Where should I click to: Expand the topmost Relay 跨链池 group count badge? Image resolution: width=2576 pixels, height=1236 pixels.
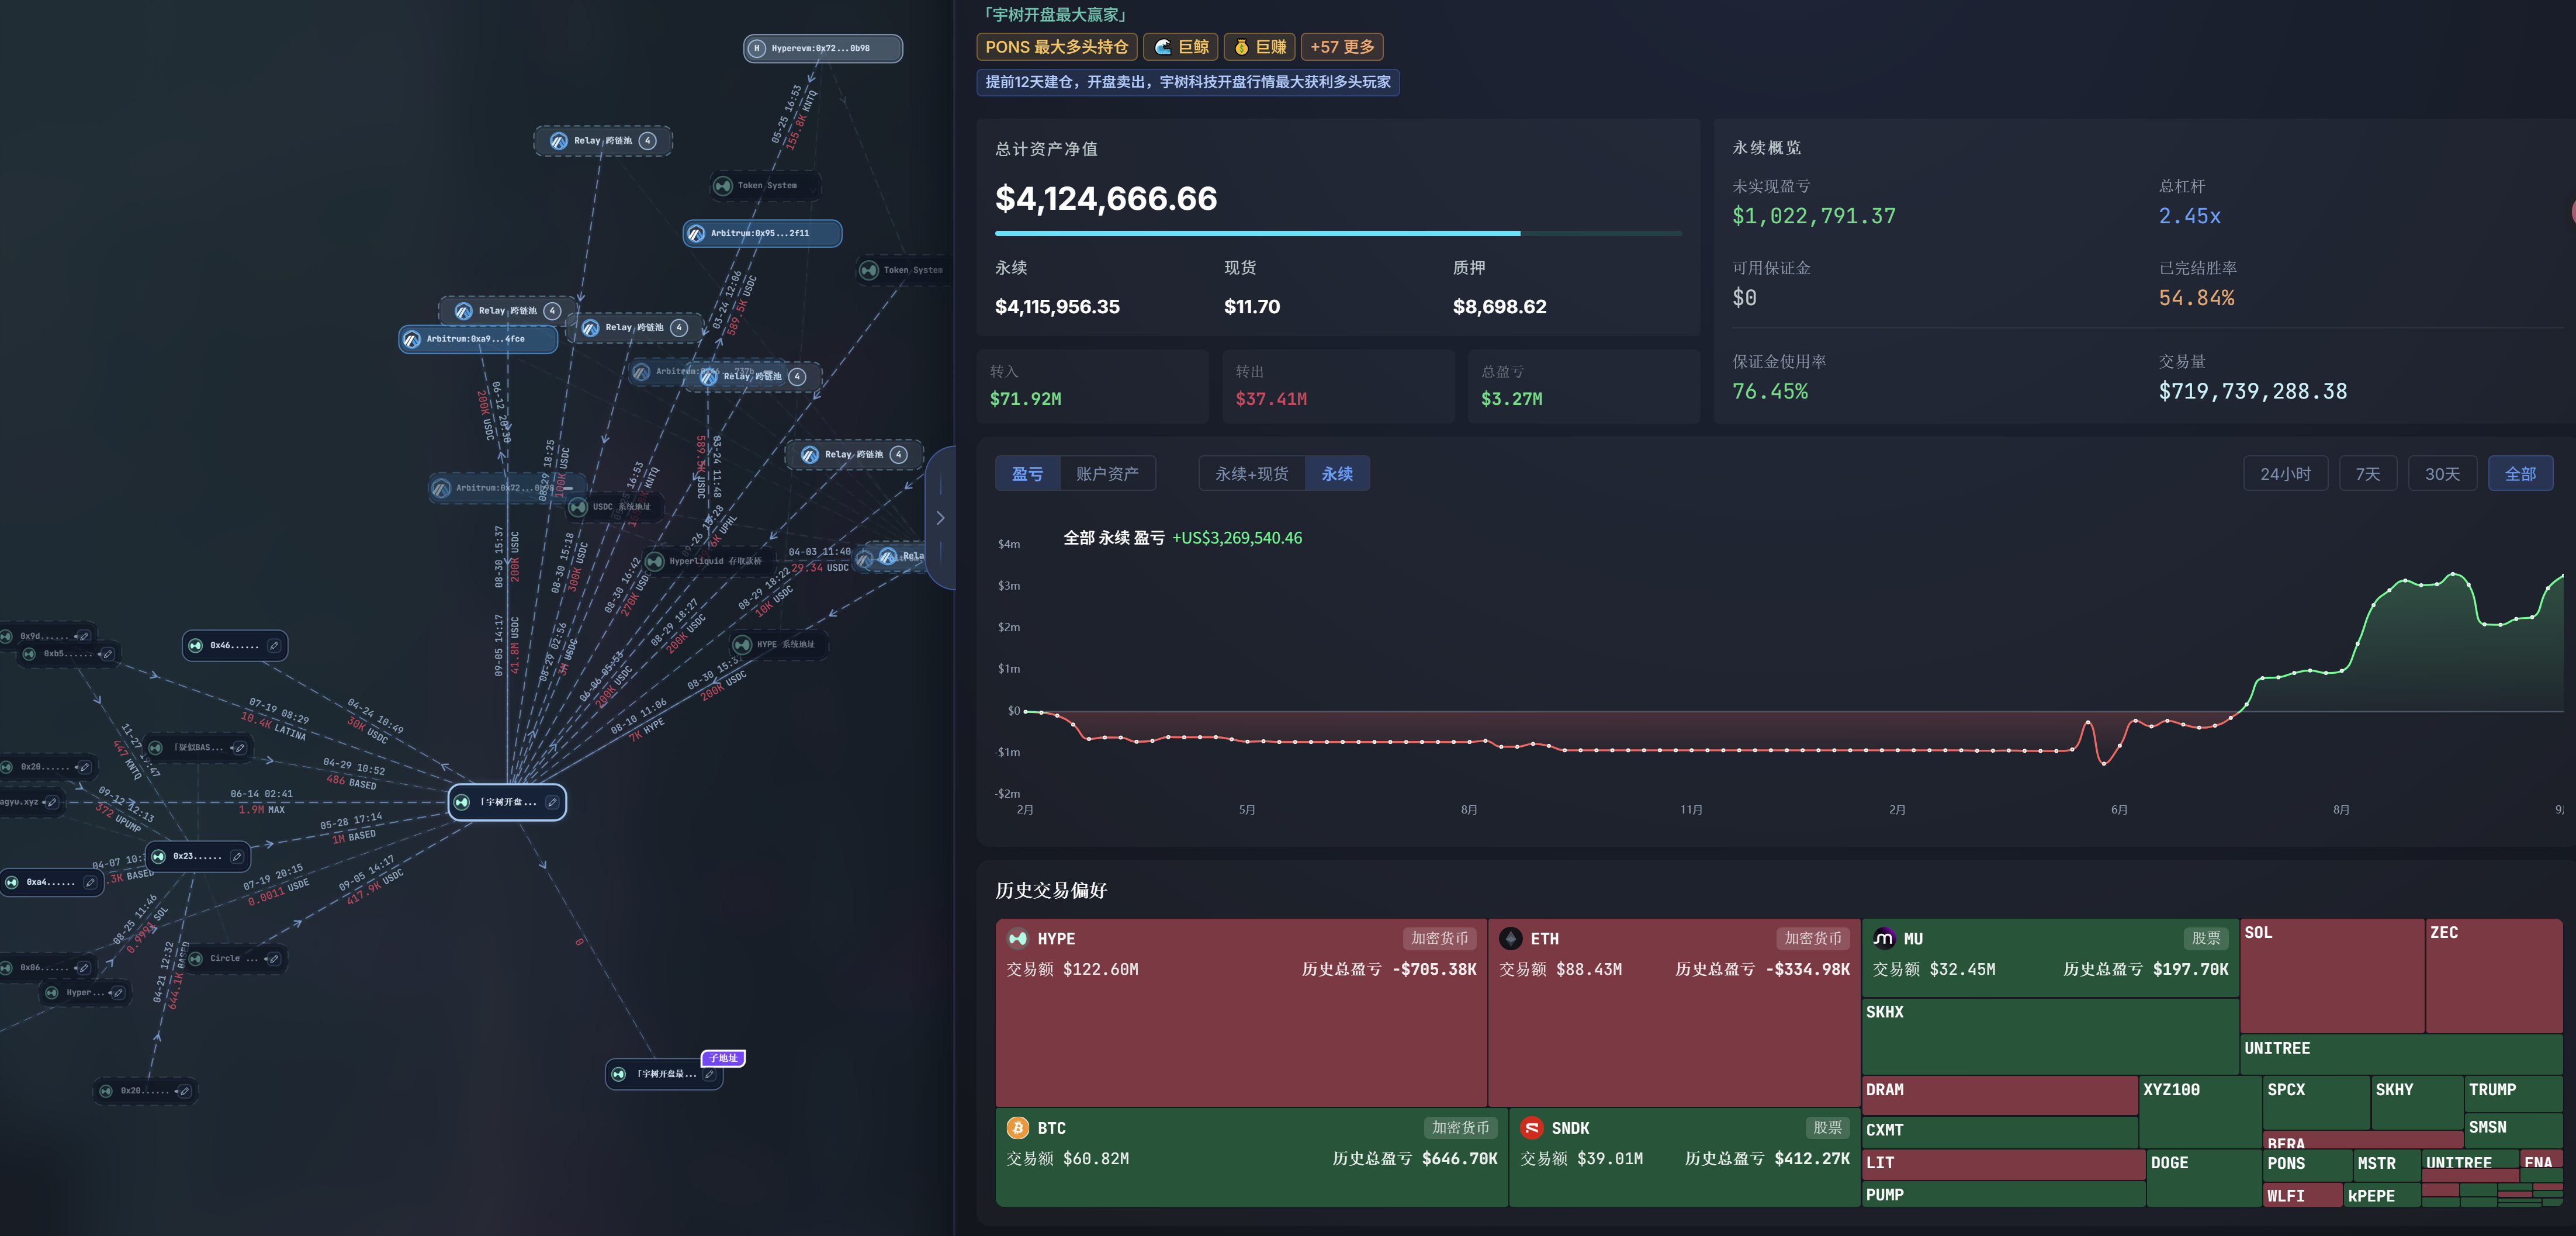click(x=648, y=141)
